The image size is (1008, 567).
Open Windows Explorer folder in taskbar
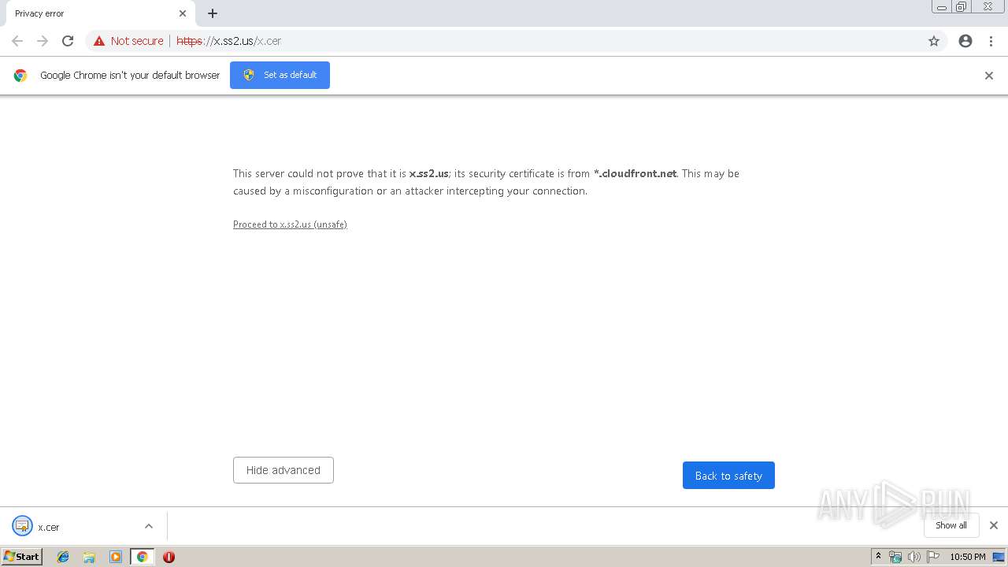point(89,557)
